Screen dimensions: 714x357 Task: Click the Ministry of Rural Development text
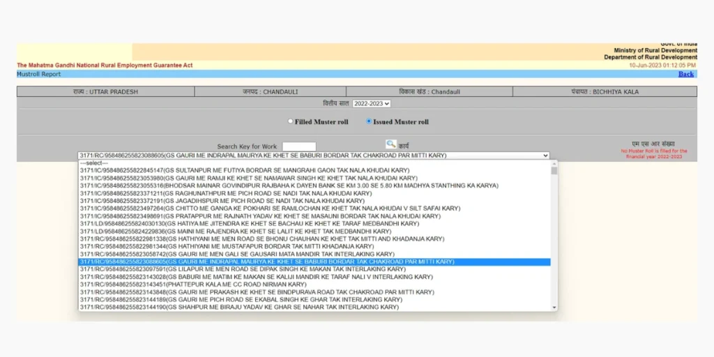pyautogui.click(x=655, y=50)
